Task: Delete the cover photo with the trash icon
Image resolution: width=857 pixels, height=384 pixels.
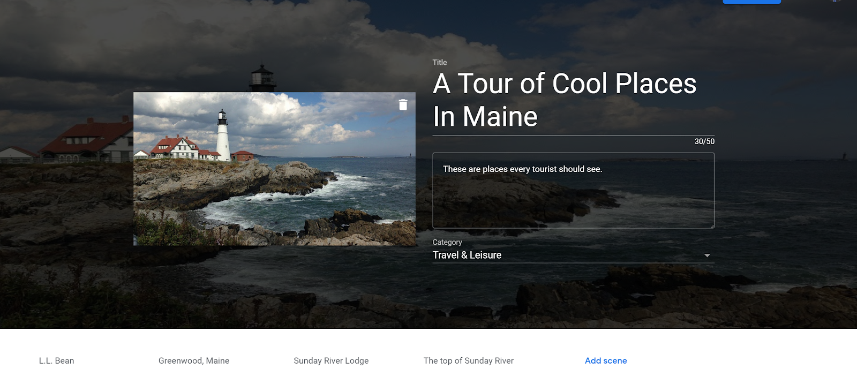Action: [403, 105]
